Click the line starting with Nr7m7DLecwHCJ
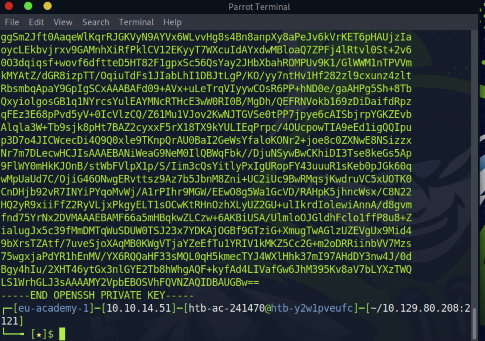This screenshot has height=341, width=485. click(206, 153)
